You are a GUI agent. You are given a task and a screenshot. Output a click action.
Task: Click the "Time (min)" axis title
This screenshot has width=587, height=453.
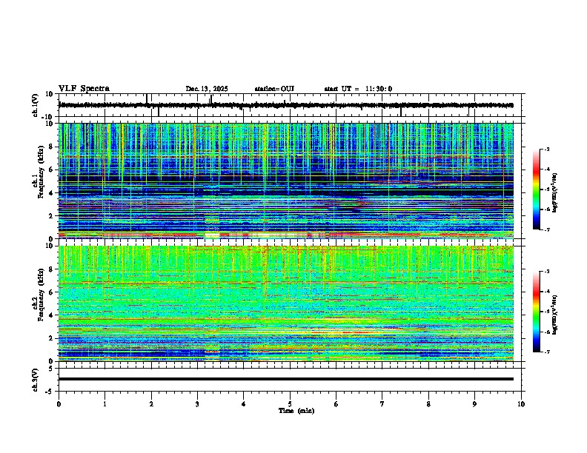point(296,411)
